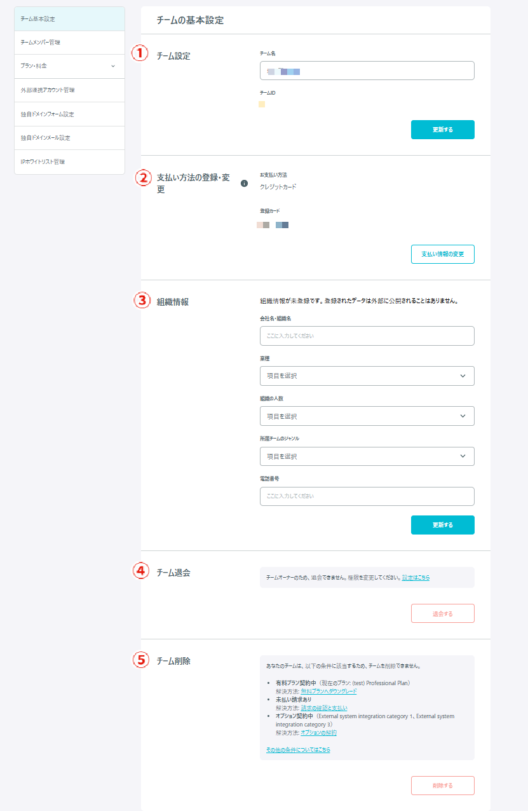Image resolution: width=528 pixels, height=811 pixels.
Task: Click the 電話番号 input field
Action: tap(367, 496)
